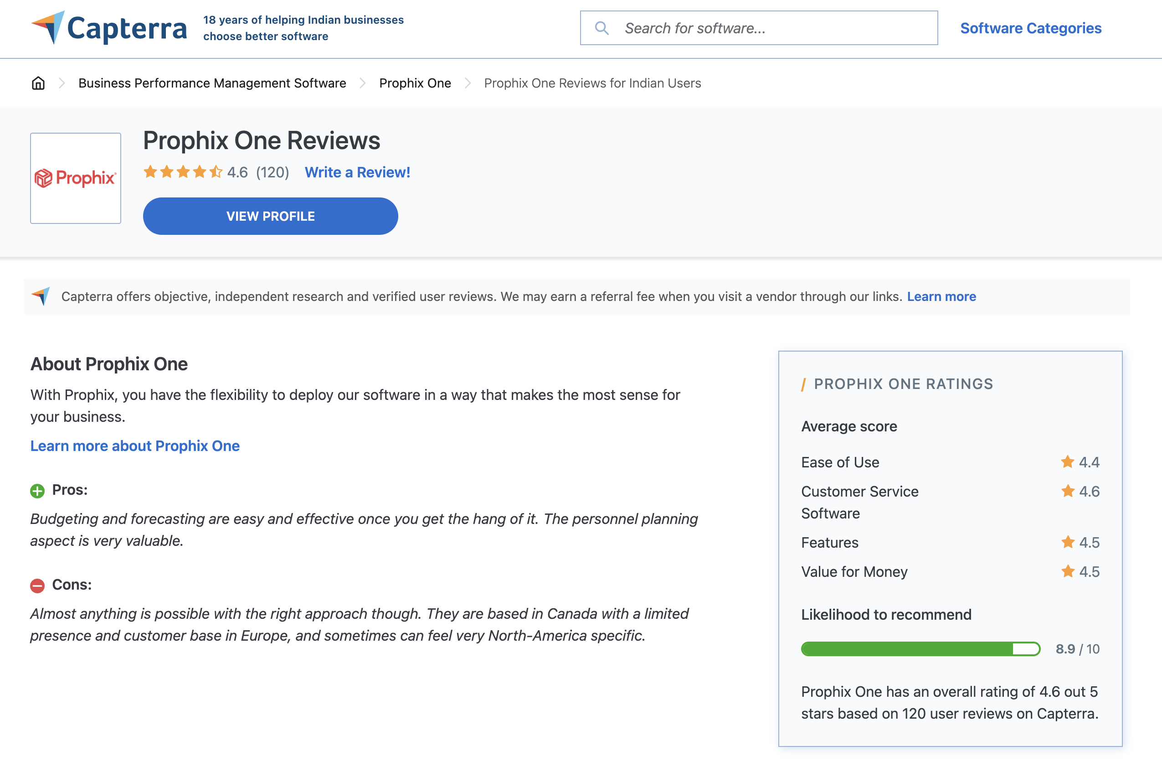The width and height of the screenshot is (1162, 767).
Task: Click the Ease of Use star icon
Action: pyautogui.click(x=1068, y=462)
